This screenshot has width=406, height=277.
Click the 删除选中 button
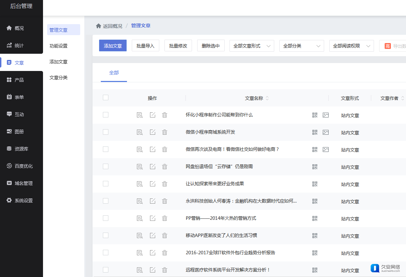click(x=211, y=45)
